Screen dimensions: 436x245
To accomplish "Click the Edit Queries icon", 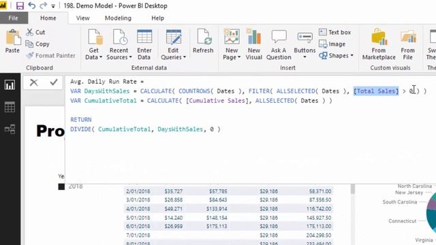I will (x=173, y=37).
